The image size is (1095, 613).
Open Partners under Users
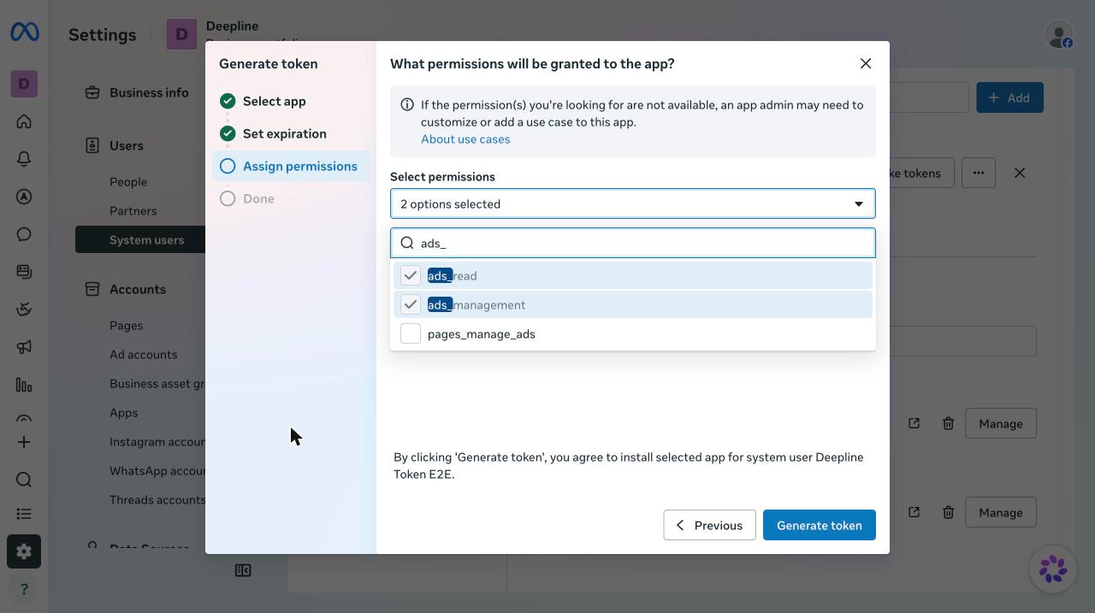[x=133, y=210]
